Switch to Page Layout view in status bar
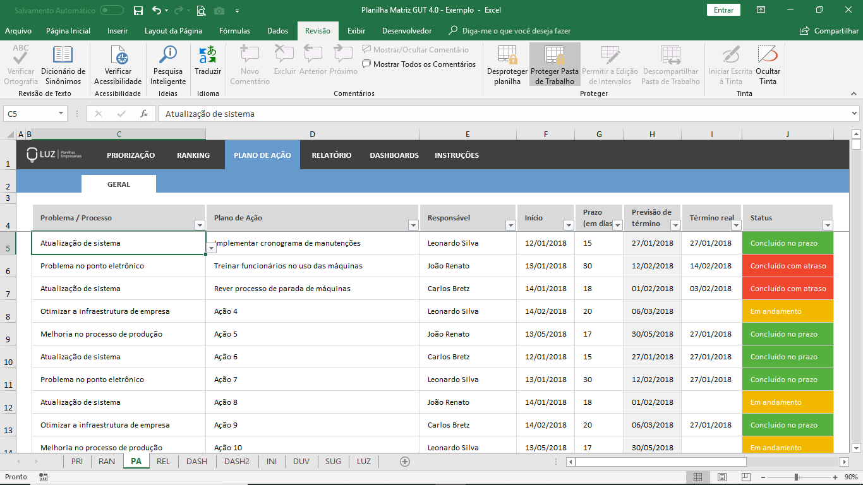 tap(721, 477)
